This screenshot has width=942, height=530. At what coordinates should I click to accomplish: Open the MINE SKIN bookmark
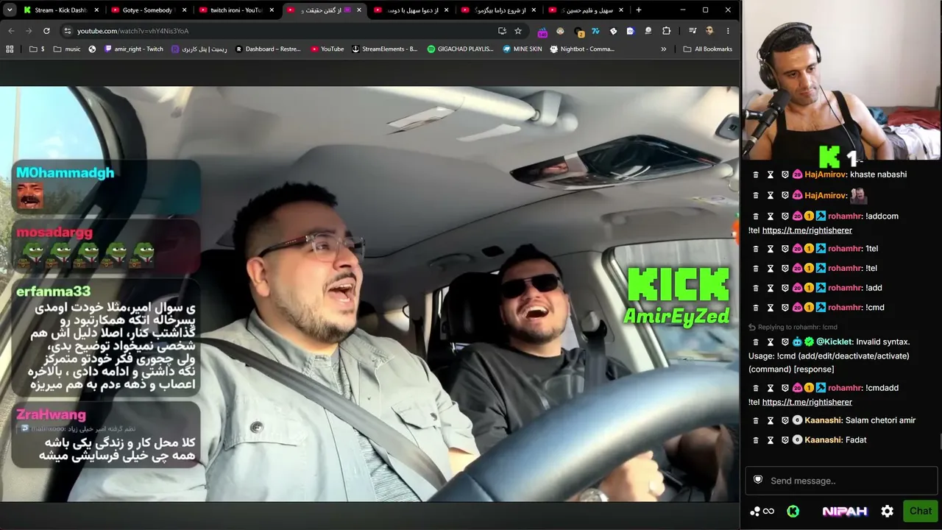coord(523,49)
